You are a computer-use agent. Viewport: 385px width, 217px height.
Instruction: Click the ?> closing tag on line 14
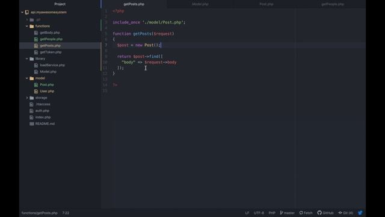115,85
